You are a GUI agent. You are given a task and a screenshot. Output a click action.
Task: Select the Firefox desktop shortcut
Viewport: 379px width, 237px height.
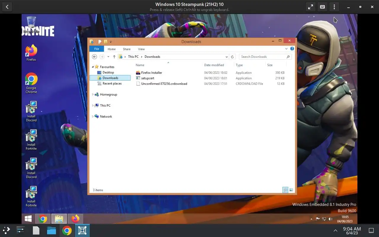click(x=31, y=53)
